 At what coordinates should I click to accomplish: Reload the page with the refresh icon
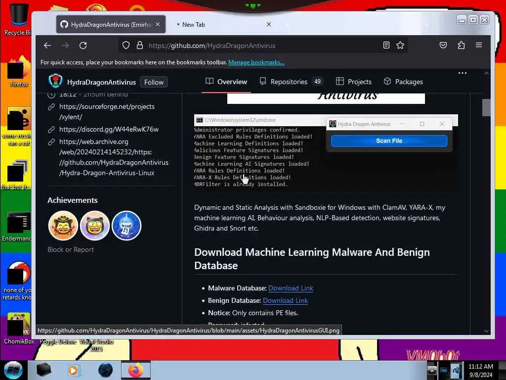(83, 46)
